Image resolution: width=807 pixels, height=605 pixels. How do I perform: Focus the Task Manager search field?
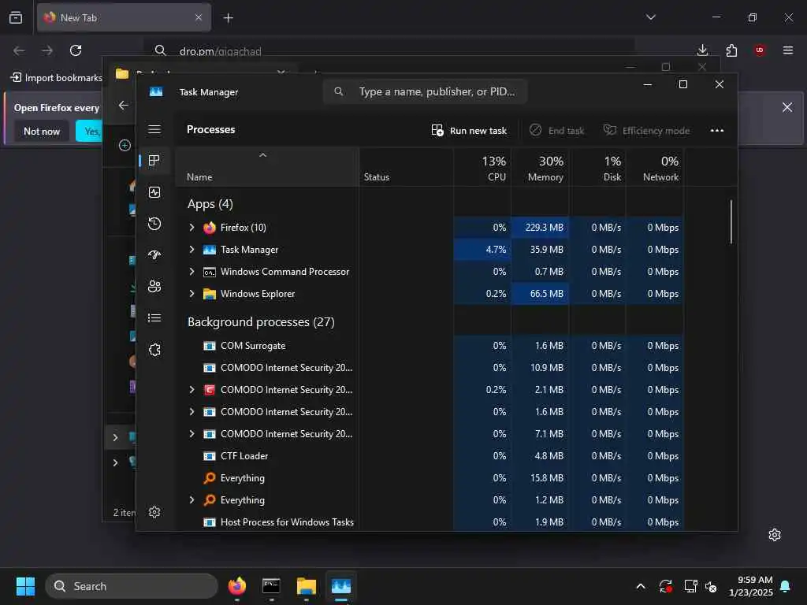425,91
